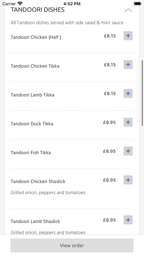The height and width of the screenshot is (256, 144).
Task: Add Tandoori Chicken Tikka using plus button
Action: 128,64
